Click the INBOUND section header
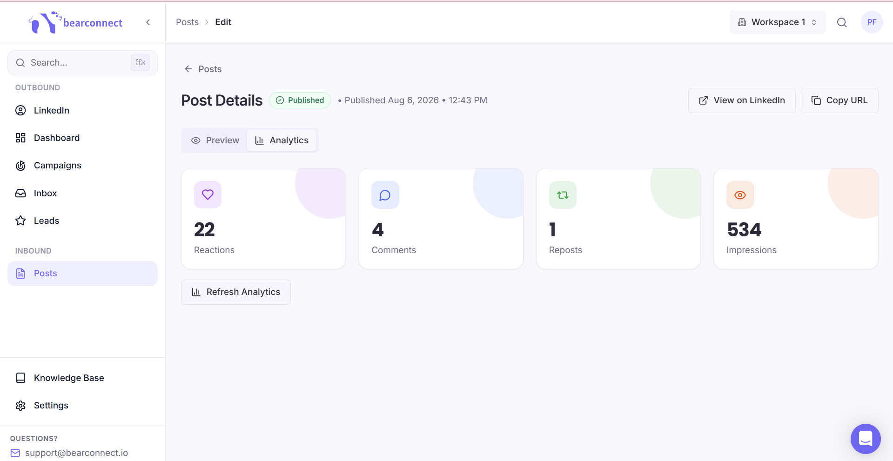The width and height of the screenshot is (893, 461). click(x=34, y=251)
